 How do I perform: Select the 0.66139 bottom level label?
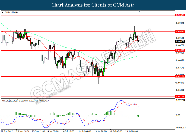tap(180, 97)
